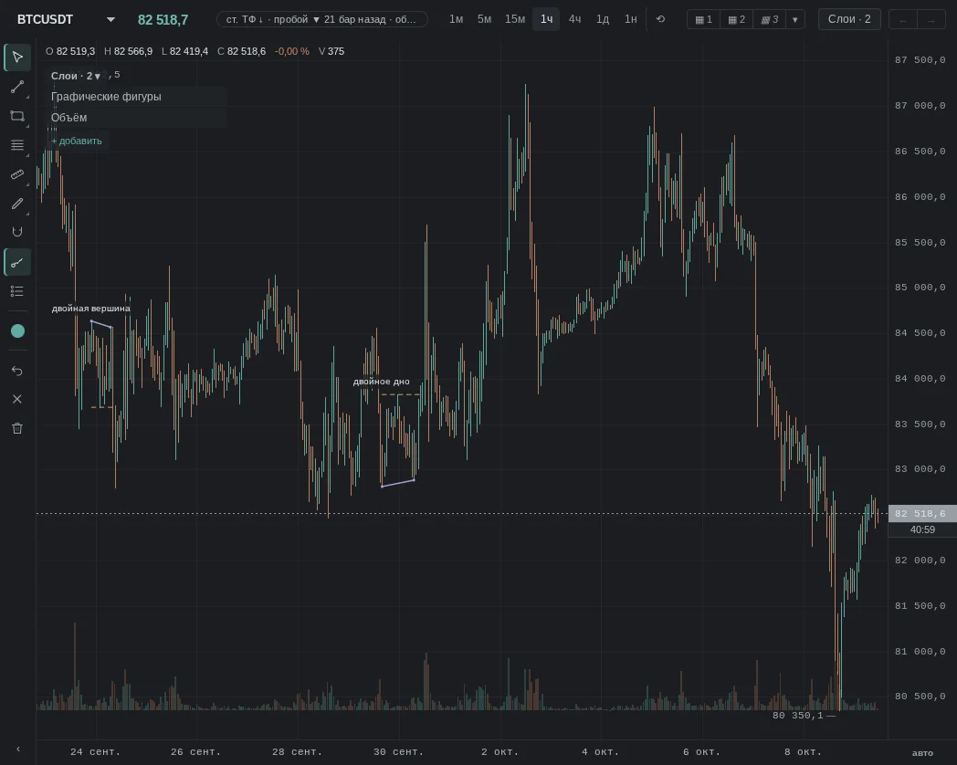957x765 pixels.
Task: Select the rectangle shape tool
Action: click(17, 116)
